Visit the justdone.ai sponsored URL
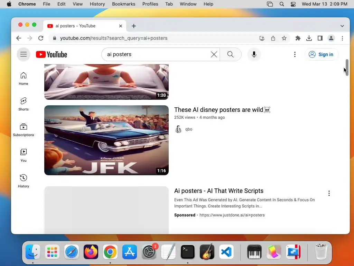 click(232, 215)
